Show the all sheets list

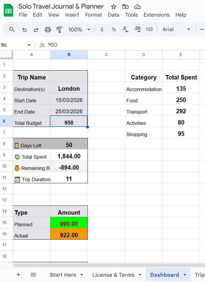(33, 275)
